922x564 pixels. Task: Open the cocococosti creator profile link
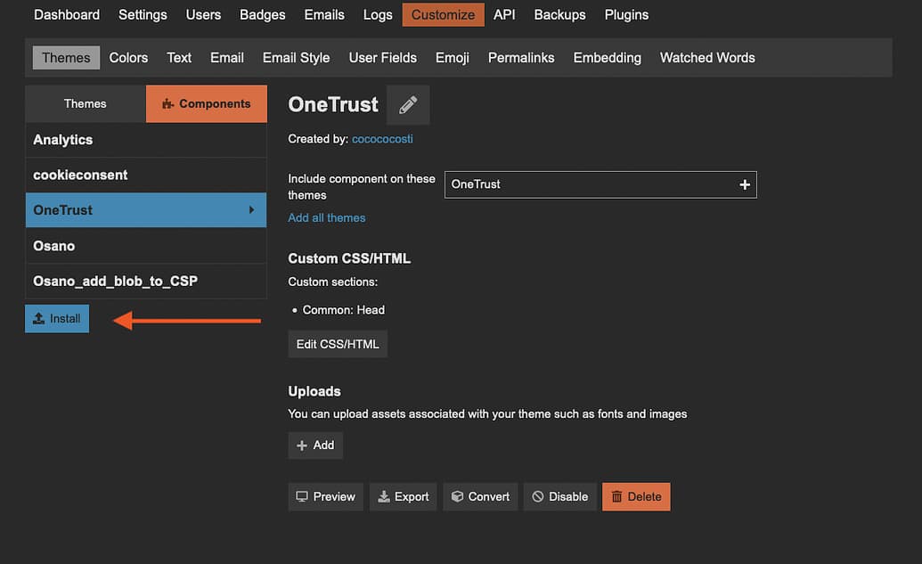pos(382,139)
